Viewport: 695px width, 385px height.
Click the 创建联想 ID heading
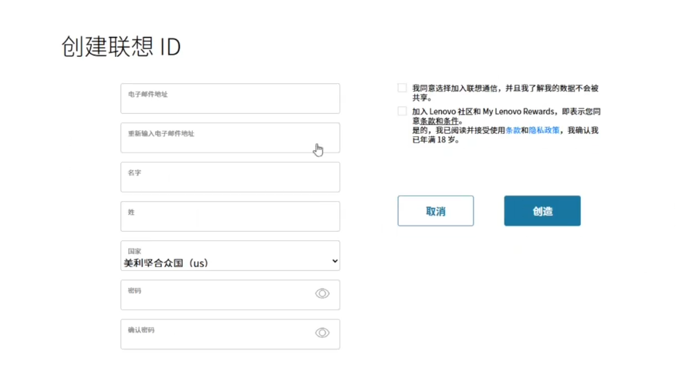(121, 47)
